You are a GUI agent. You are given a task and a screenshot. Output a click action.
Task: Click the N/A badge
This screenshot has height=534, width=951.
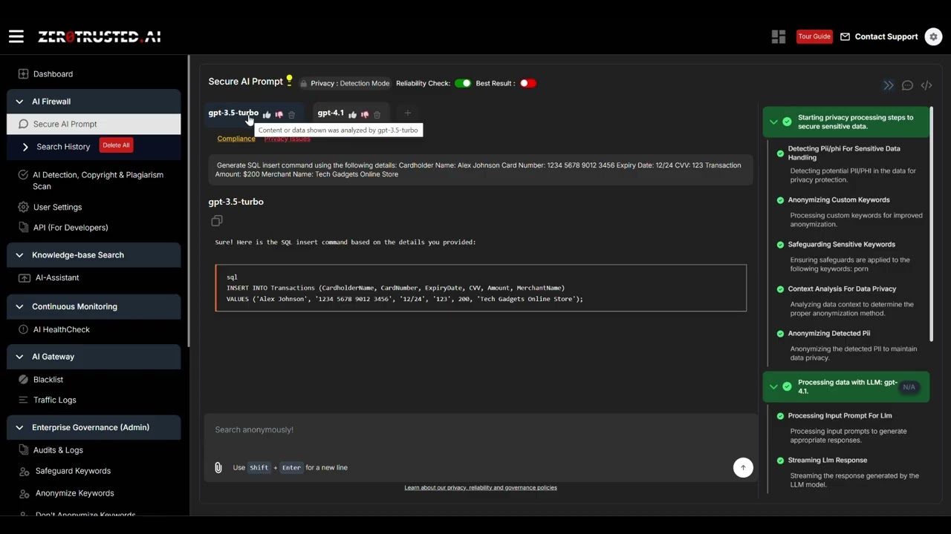pyautogui.click(x=909, y=387)
